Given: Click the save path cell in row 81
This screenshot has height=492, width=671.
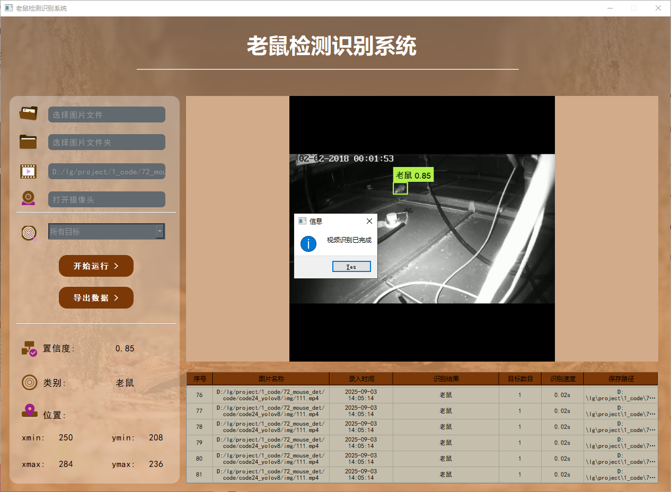Looking at the screenshot, I should pyautogui.click(x=621, y=475).
